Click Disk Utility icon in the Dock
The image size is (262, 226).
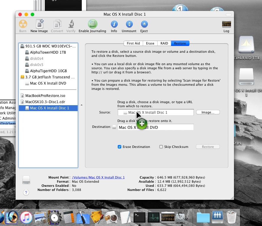[182, 217]
